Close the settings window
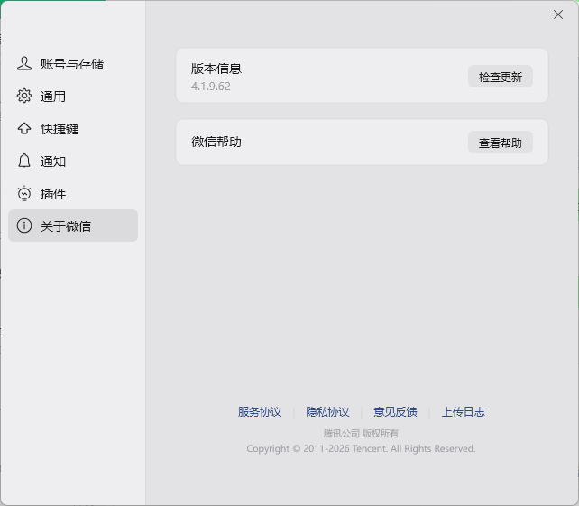The height and width of the screenshot is (506, 579). [558, 14]
